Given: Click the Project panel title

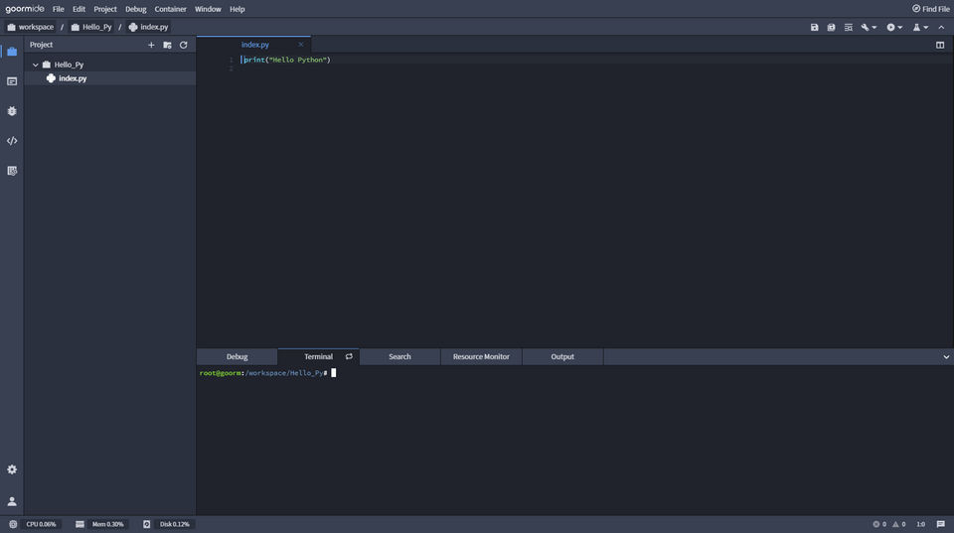Looking at the screenshot, I should point(42,45).
